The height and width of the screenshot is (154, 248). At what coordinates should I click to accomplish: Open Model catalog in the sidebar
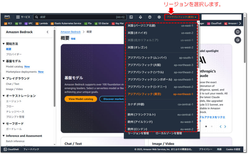[x=14, y=66]
